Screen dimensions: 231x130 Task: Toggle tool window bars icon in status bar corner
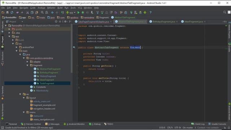point(3,127)
